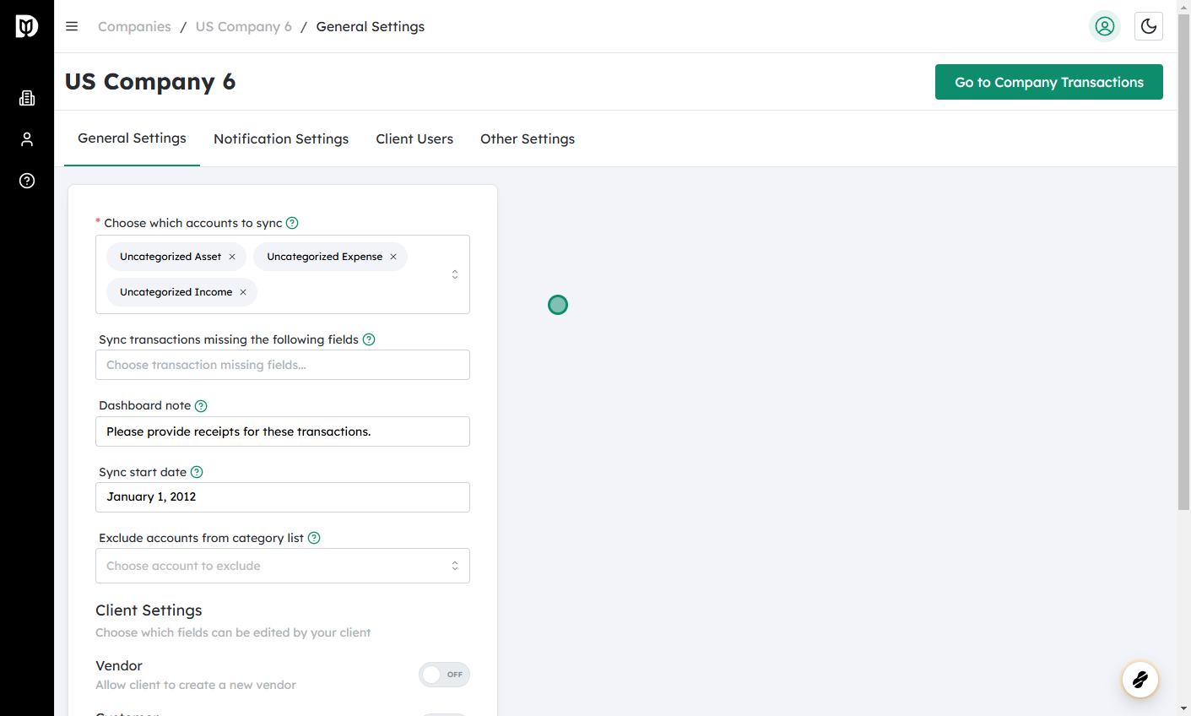Navigate to Companies via the breadcrumb link
Viewport: 1191px width, 716px height.
point(134,26)
